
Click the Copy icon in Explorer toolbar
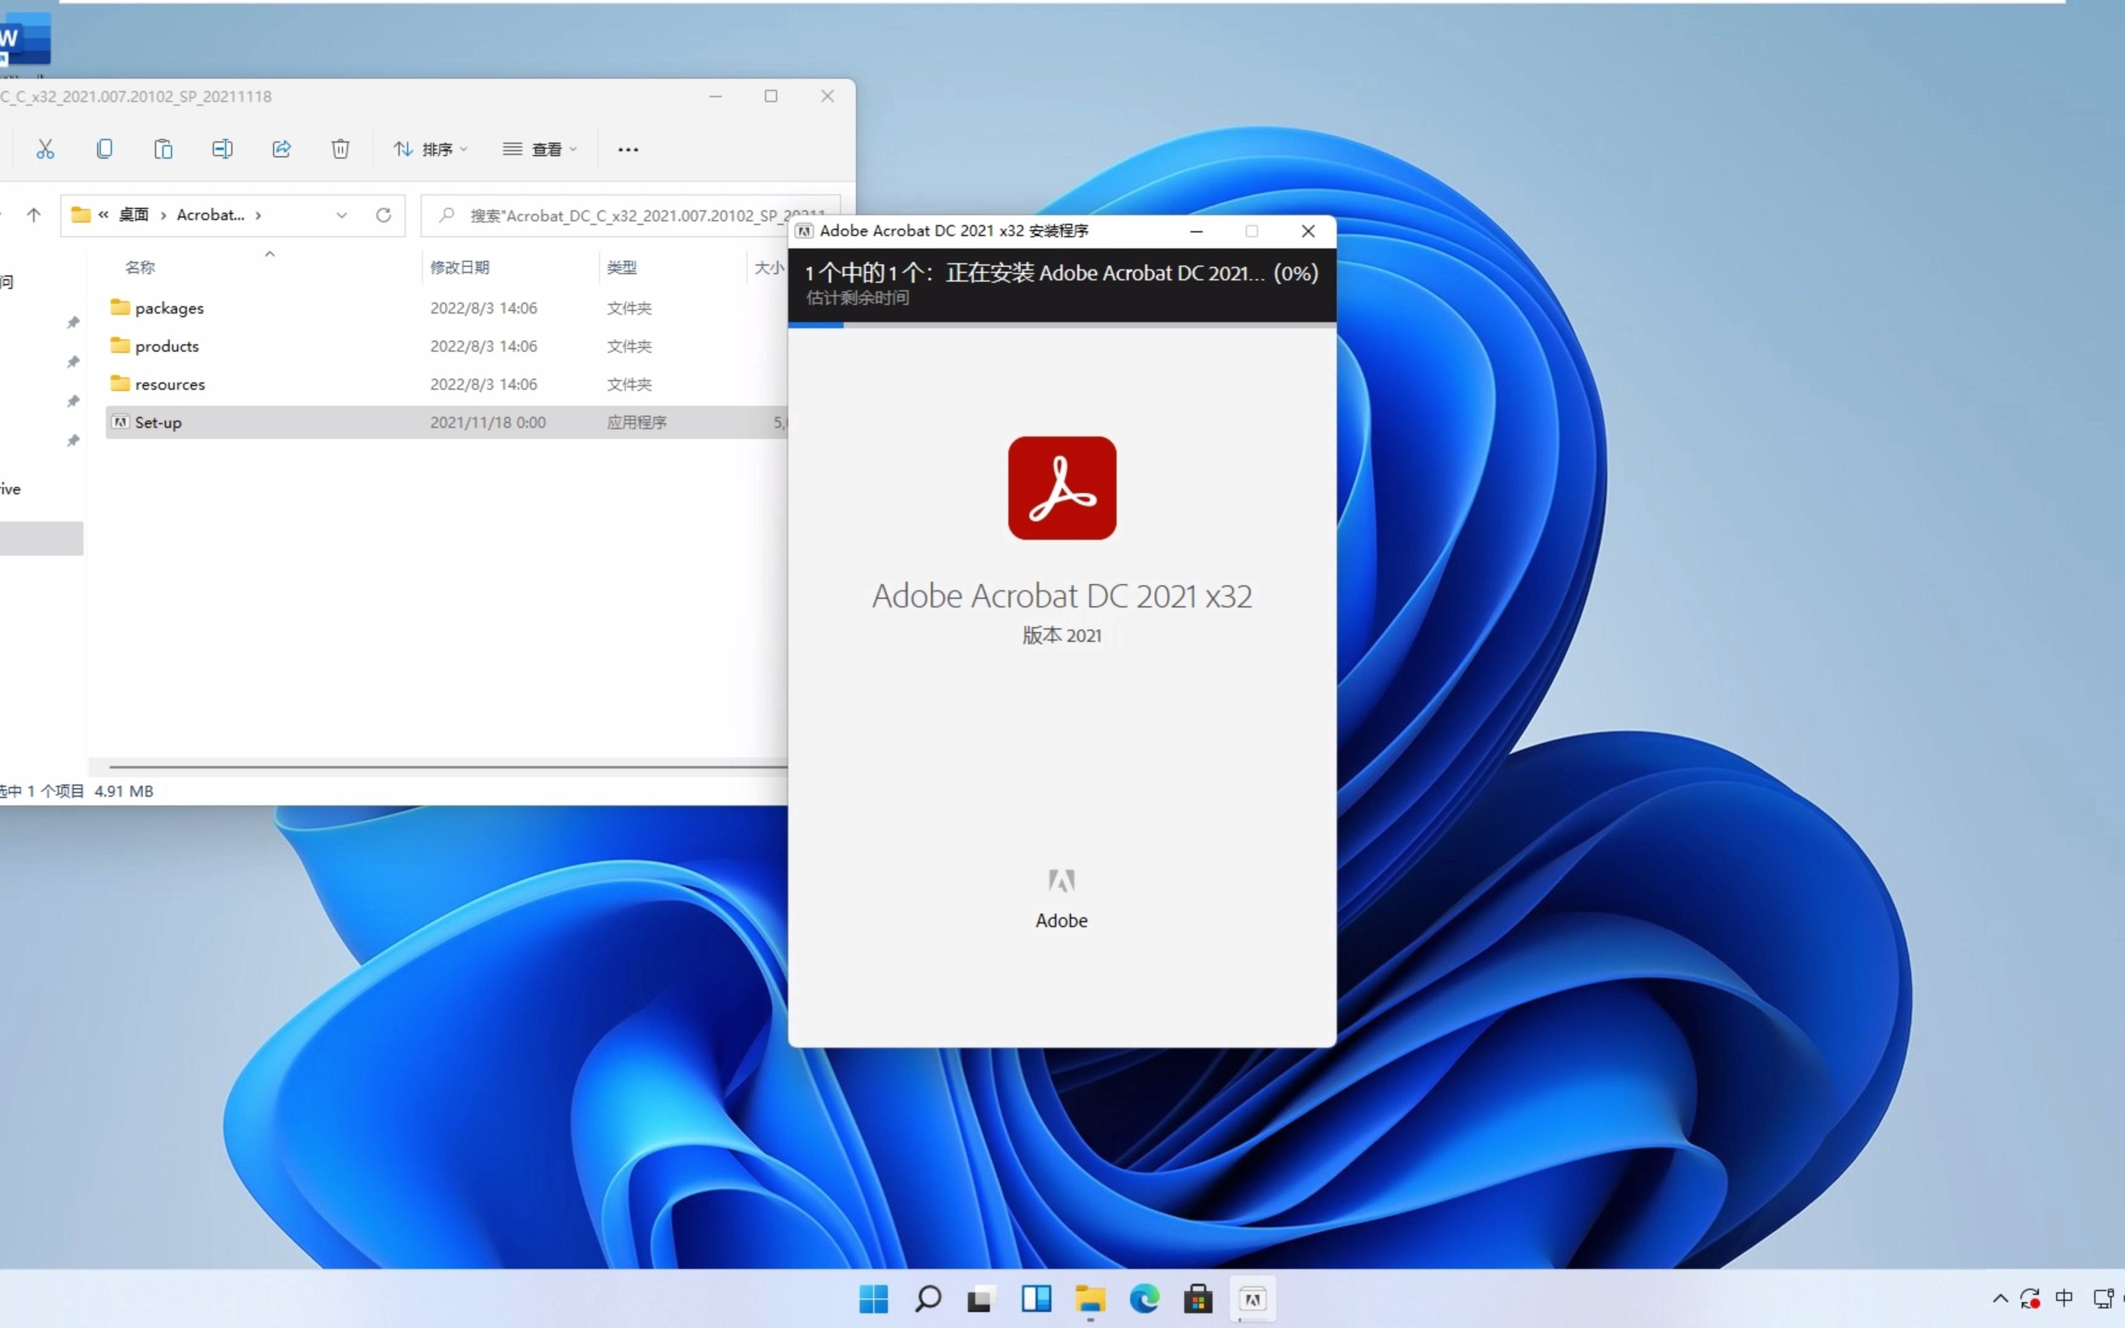click(105, 149)
